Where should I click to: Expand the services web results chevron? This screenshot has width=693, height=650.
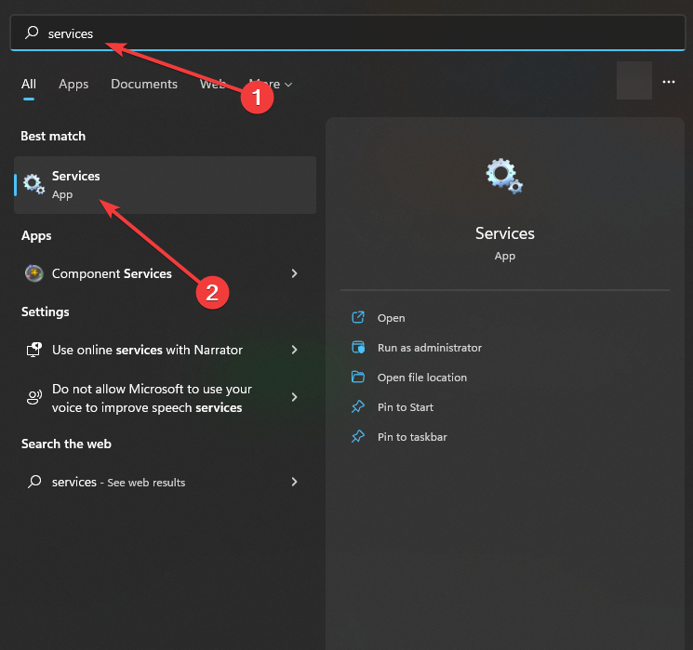[x=295, y=482]
